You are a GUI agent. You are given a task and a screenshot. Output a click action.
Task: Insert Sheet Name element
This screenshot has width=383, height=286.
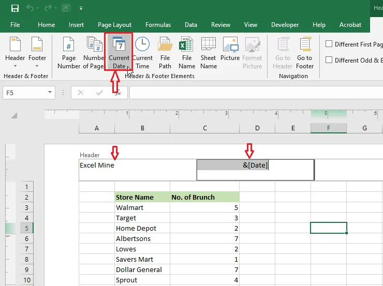pyautogui.click(x=209, y=53)
